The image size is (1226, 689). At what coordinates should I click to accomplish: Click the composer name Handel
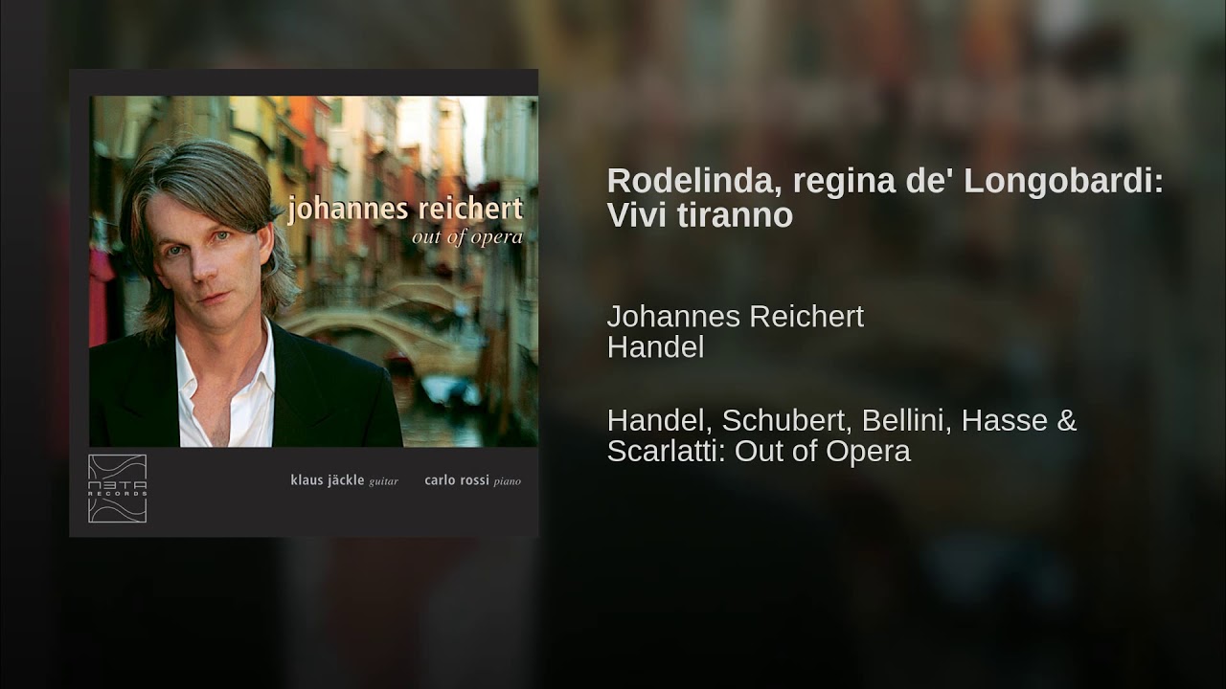[x=655, y=347]
